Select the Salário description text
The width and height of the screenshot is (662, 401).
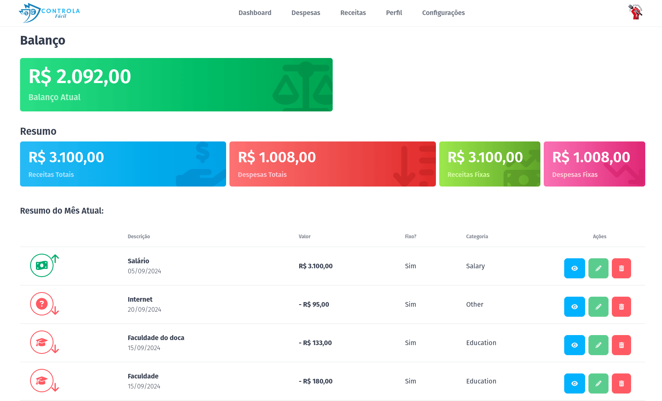138,261
